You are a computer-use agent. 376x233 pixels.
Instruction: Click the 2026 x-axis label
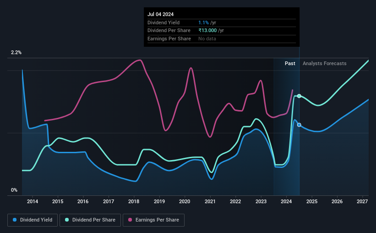pos(337,201)
